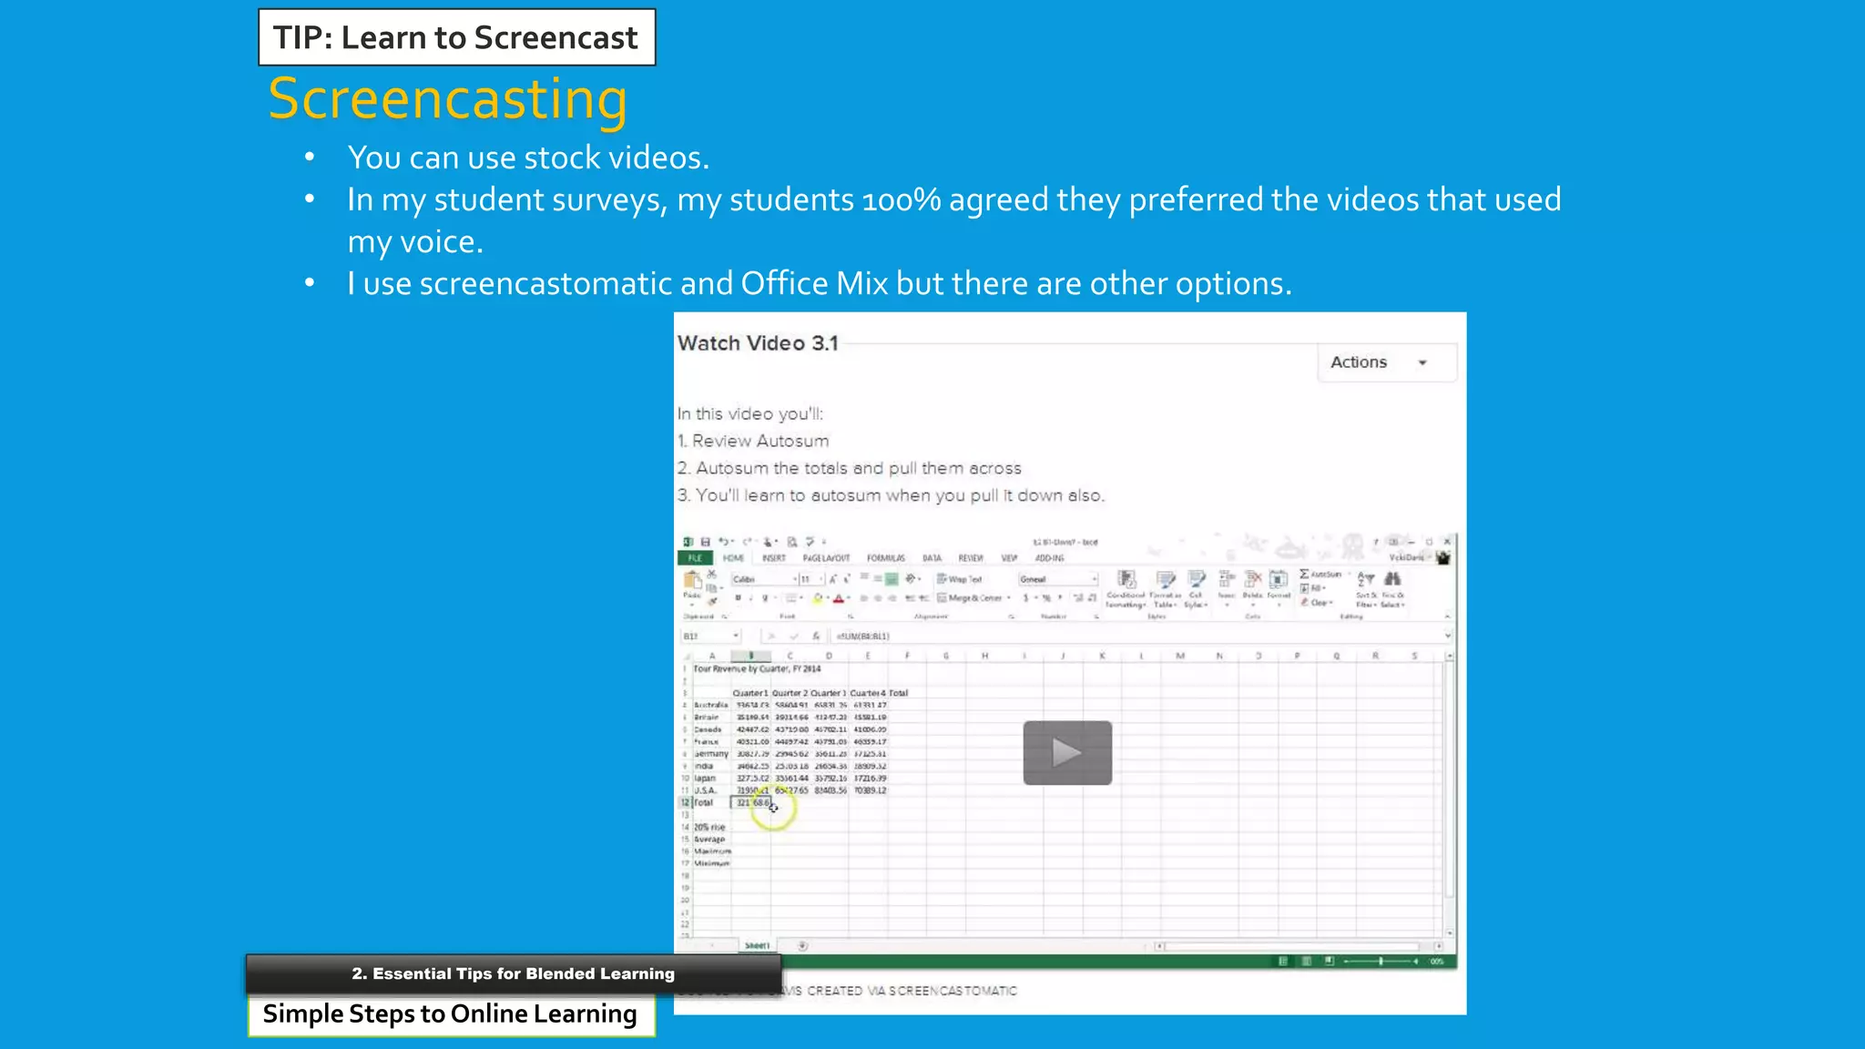
Task: Select the red font color icon
Action: tap(839, 598)
